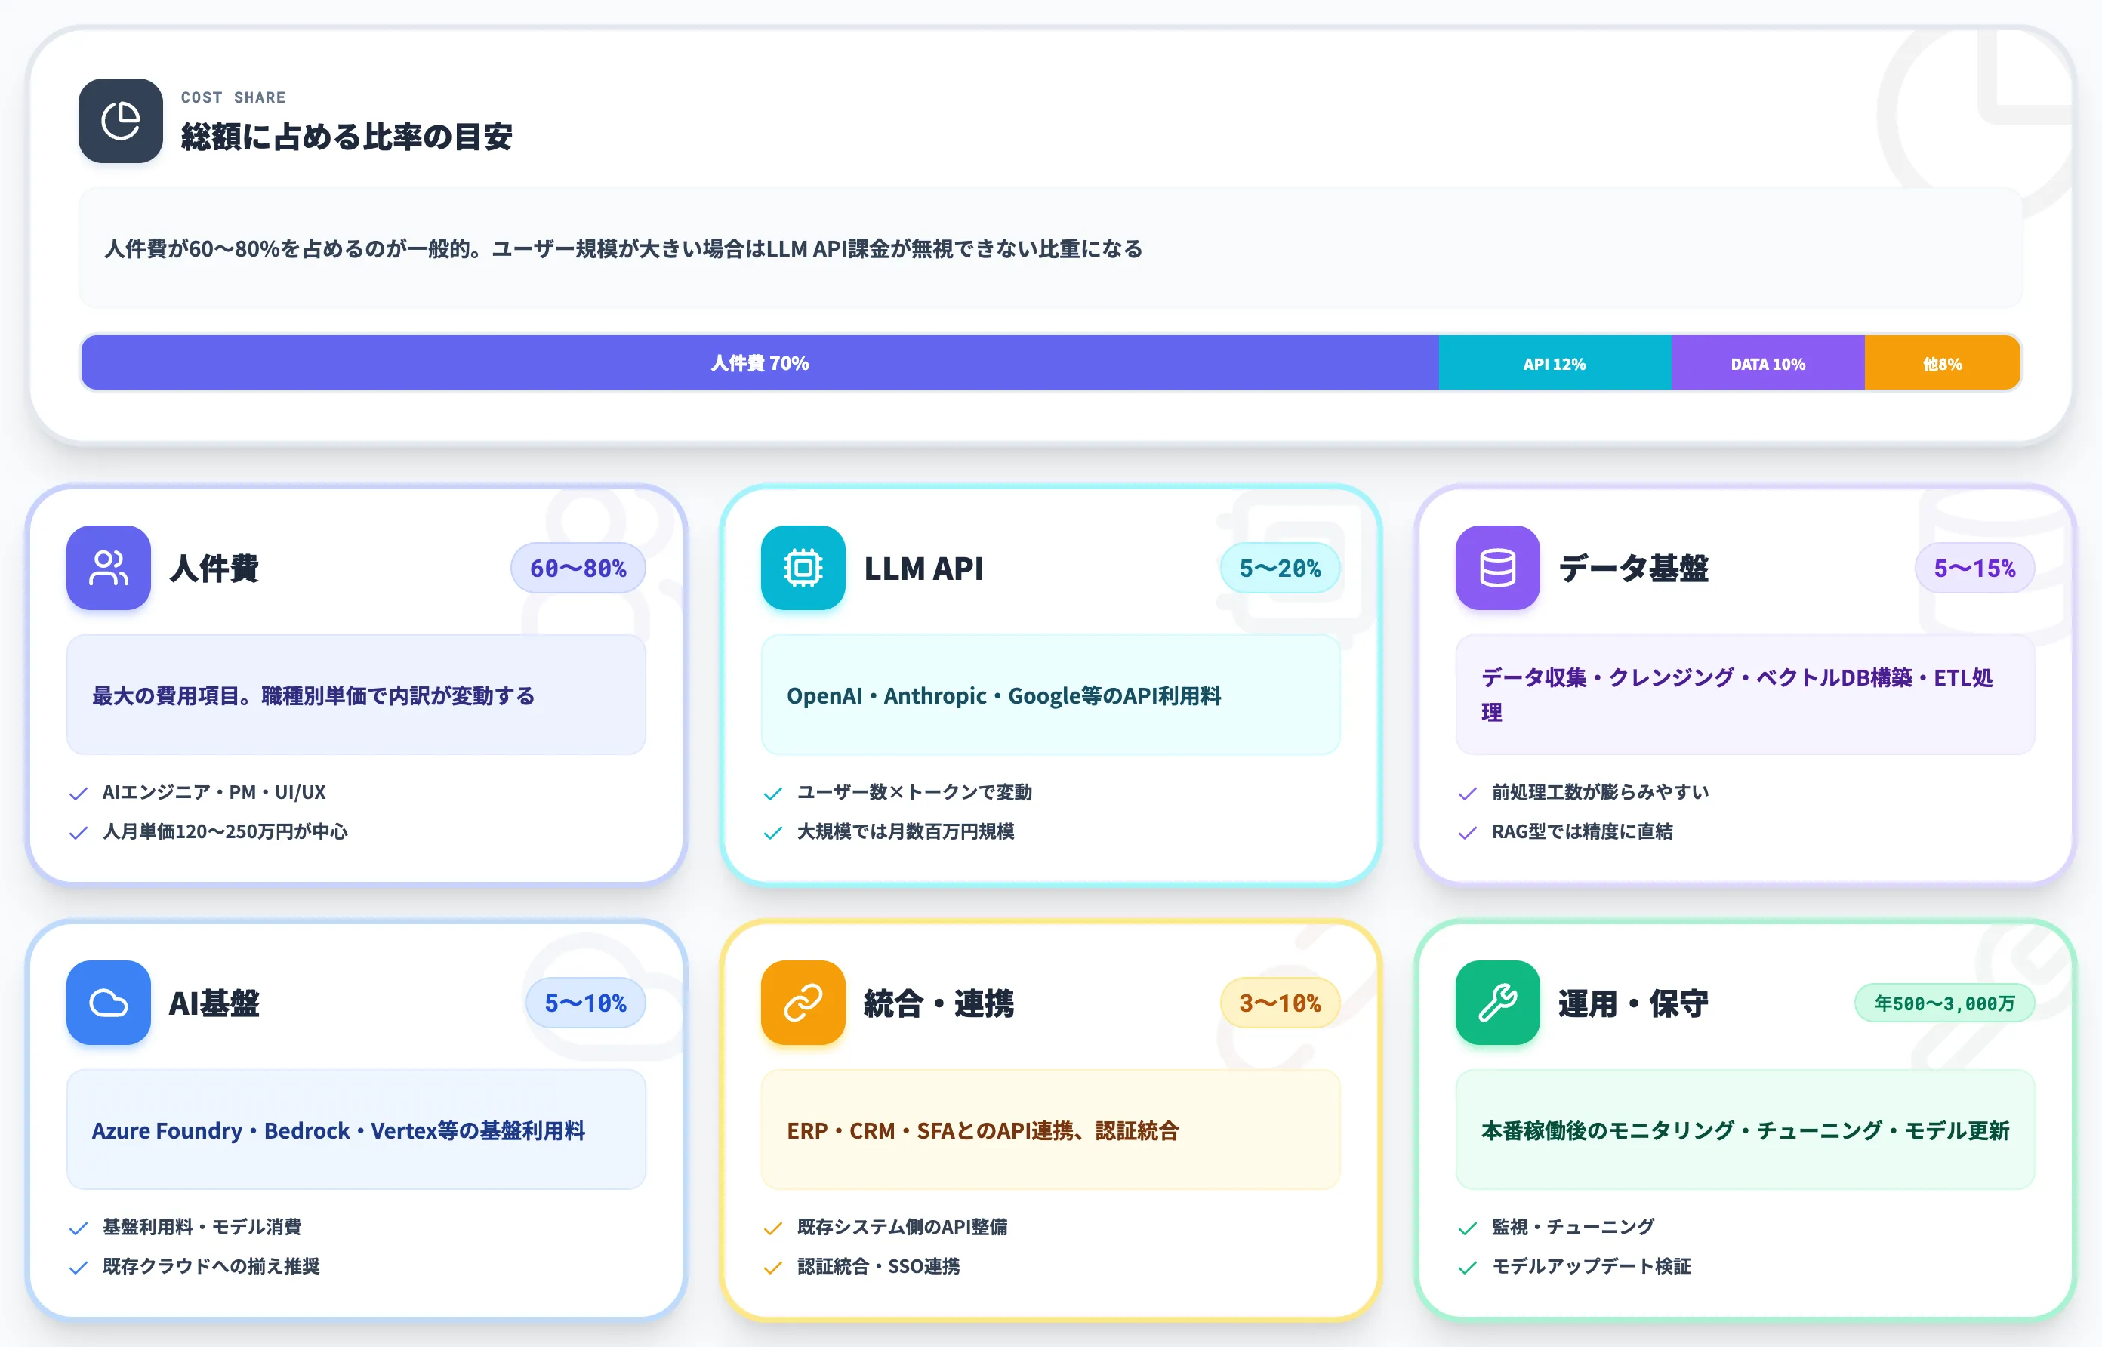Click the データ基盤 card title
Screen dimensions: 2102x1347
click(1633, 569)
